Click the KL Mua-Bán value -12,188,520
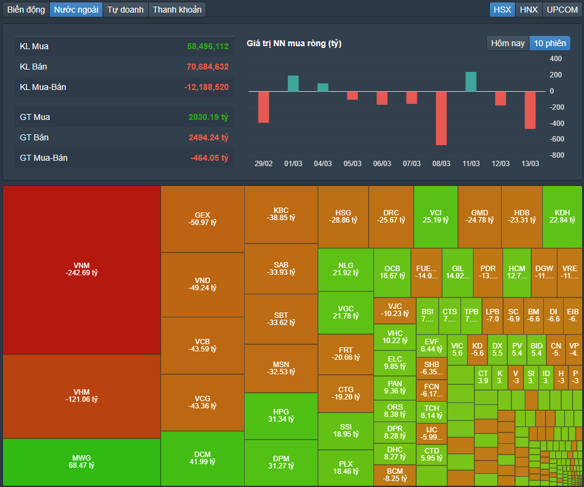Screen dimensions: 584x487 [x=206, y=87]
